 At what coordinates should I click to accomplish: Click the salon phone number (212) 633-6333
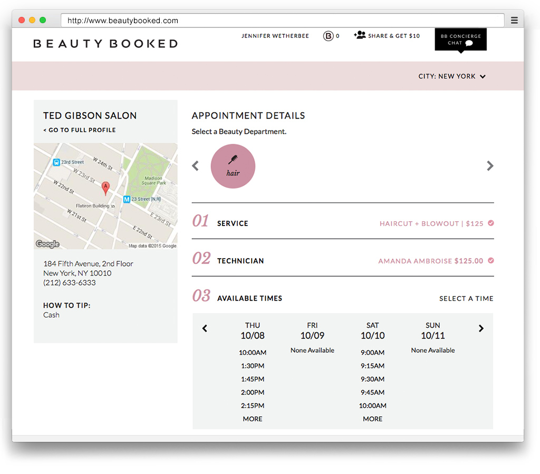(70, 283)
